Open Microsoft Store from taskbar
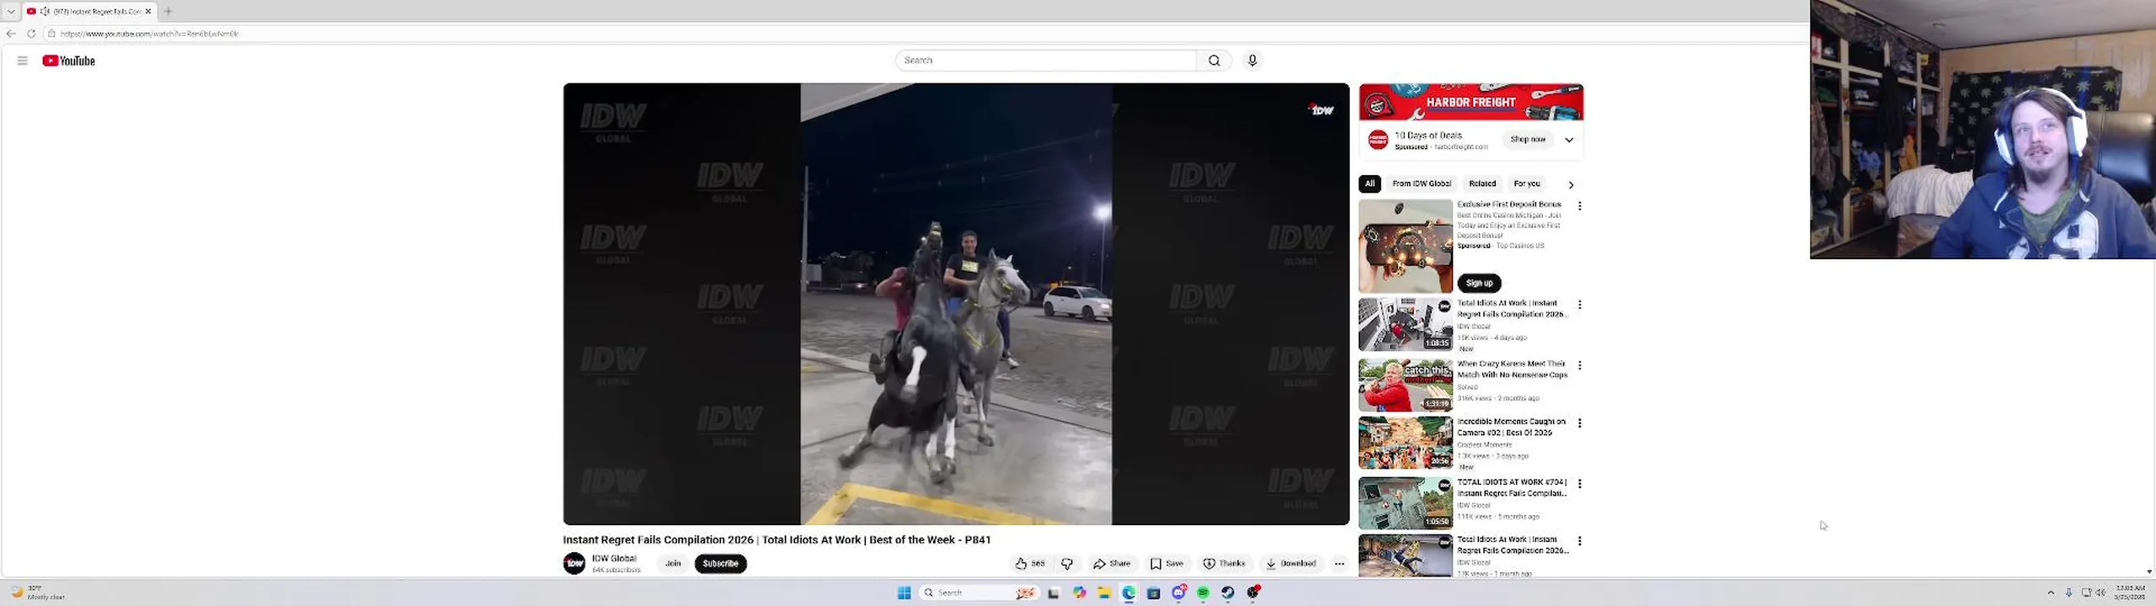Image resolution: width=2156 pixels, height=606 pixels. click(1154, 593)
